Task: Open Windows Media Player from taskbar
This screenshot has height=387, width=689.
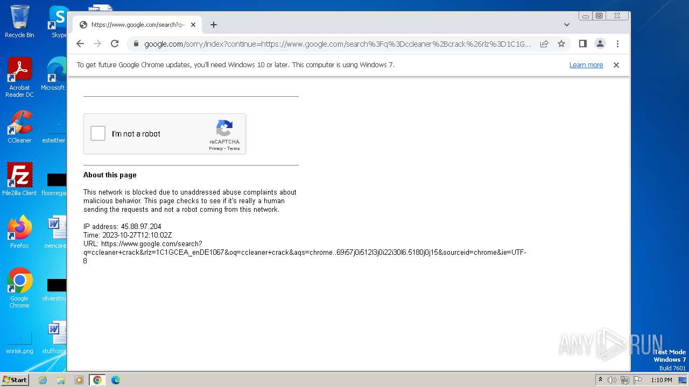Action: click(79, 380)
